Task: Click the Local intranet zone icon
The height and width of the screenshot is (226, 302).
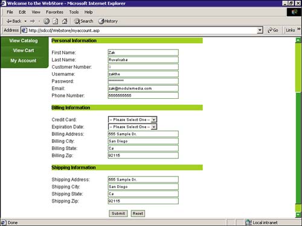Action: coord(249,222)
